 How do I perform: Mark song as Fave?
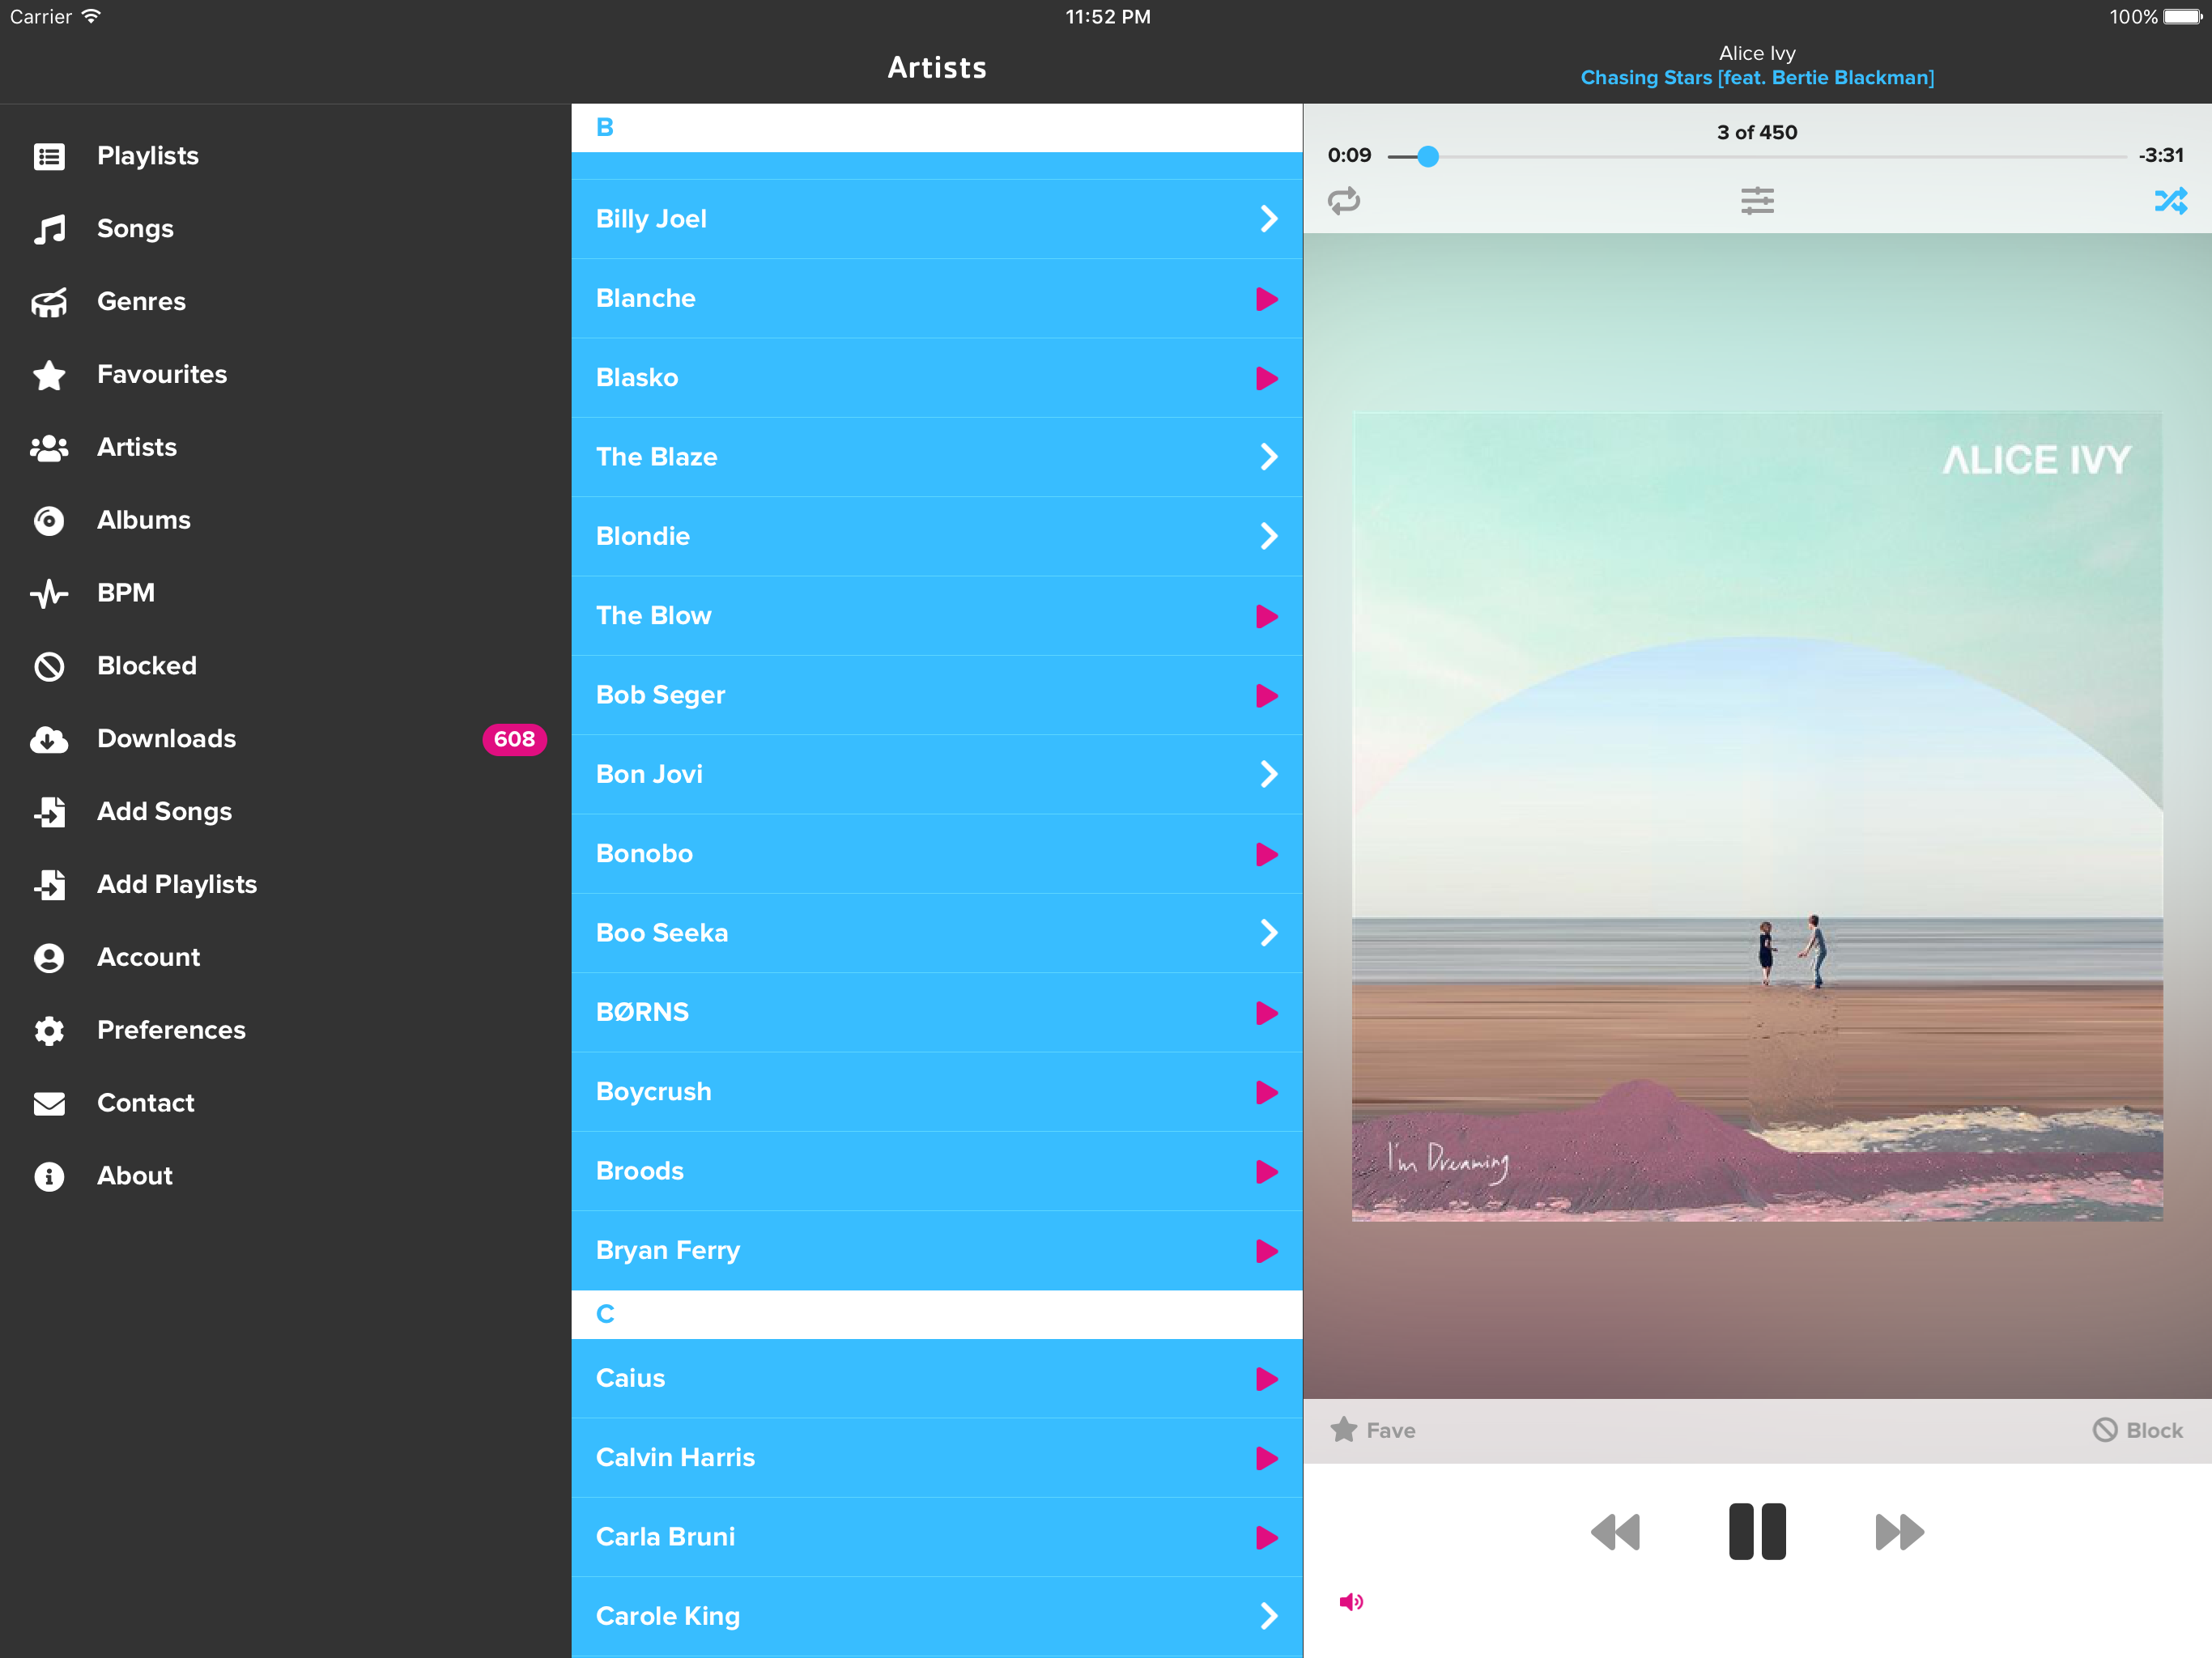(1372, 1430)
